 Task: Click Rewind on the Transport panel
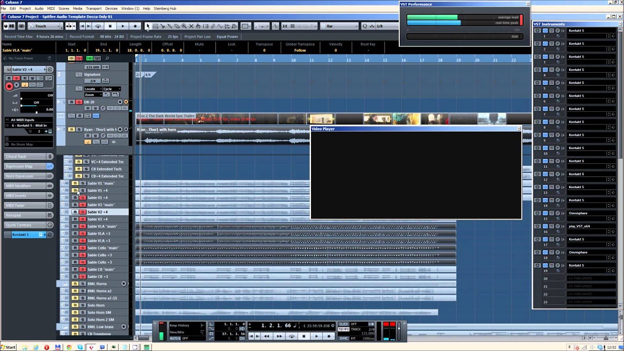(267, 336)
